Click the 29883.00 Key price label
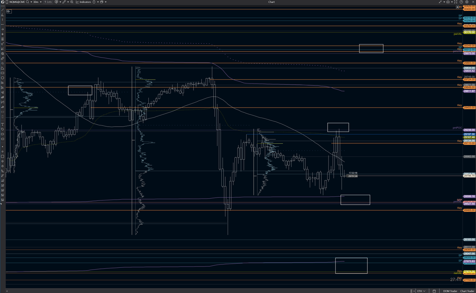The height and width of the screenshot is (293, 476). pyautogui.click(x=469, y=63)
